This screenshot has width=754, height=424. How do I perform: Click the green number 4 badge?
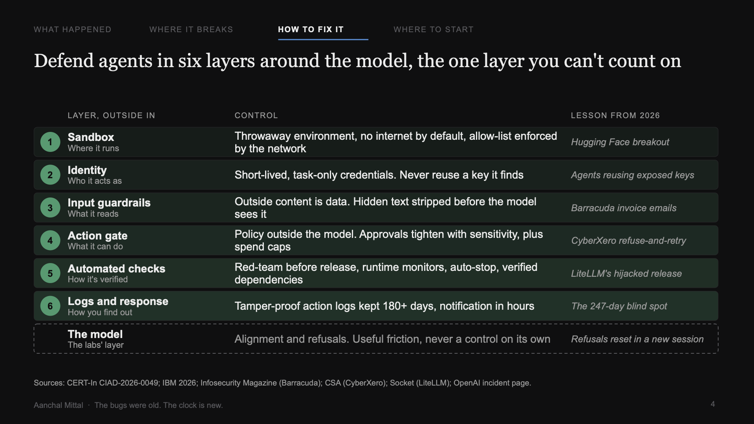[x=50, y=240]
